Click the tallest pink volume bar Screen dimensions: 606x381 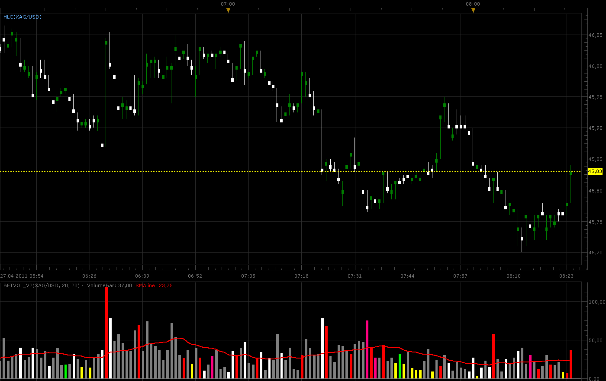pos(367,349)
